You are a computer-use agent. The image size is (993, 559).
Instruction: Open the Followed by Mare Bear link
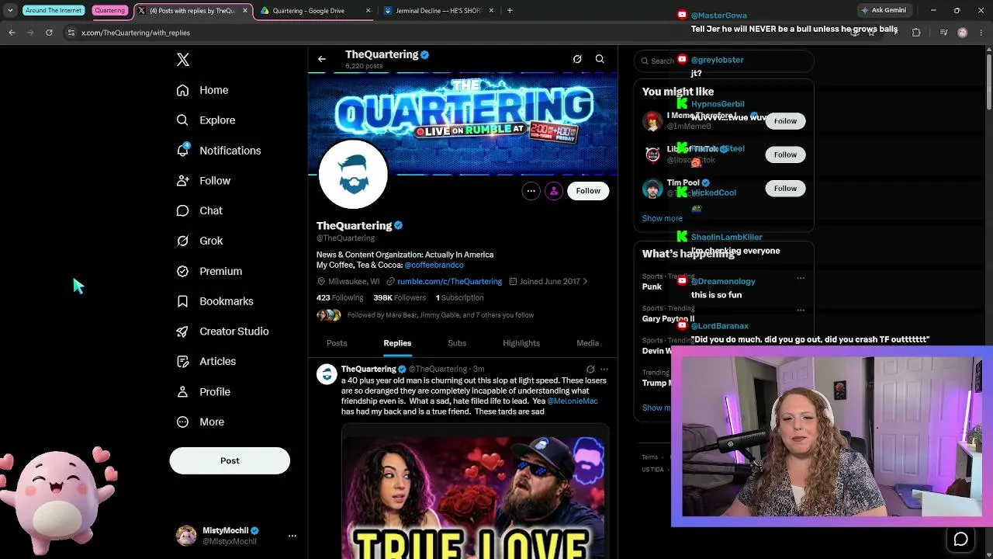point(441,315)
